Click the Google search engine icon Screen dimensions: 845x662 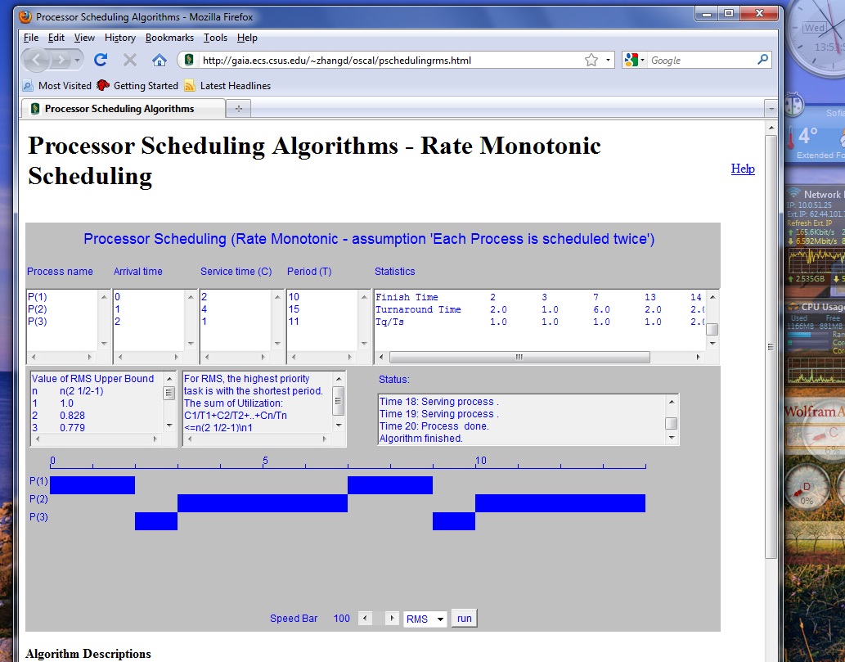pos(631,60)
